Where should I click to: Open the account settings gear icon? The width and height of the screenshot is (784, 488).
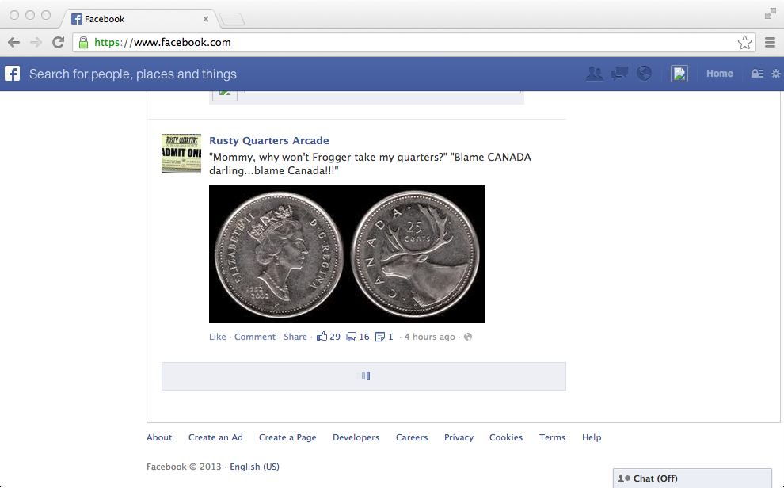pyautogui.click(x=775, y=74)
